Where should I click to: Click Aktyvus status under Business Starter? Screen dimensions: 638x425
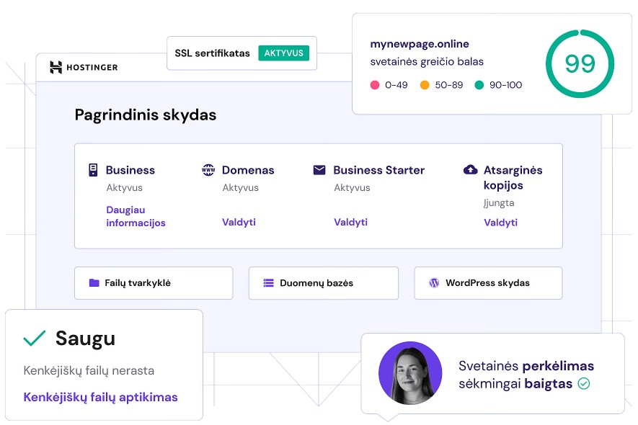point(352,187)
